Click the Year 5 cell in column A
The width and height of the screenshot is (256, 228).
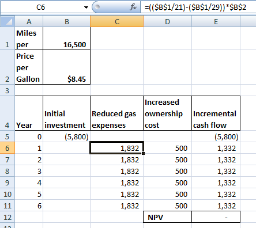click(29, 194)
